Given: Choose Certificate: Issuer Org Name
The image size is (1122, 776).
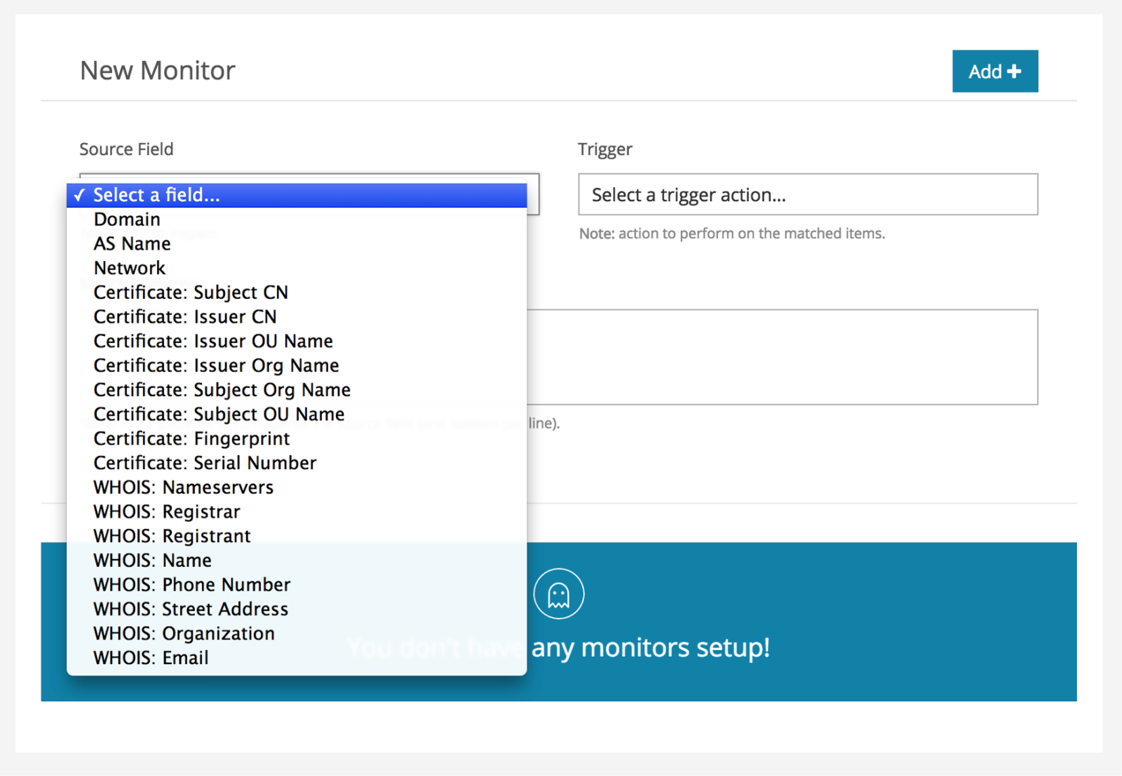Looking at the screenshot, I should 296,365.
